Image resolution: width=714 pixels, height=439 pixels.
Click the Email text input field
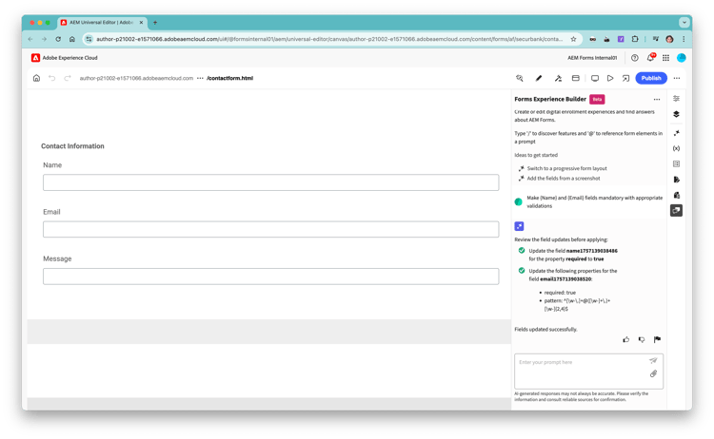[x=271, y=229]
